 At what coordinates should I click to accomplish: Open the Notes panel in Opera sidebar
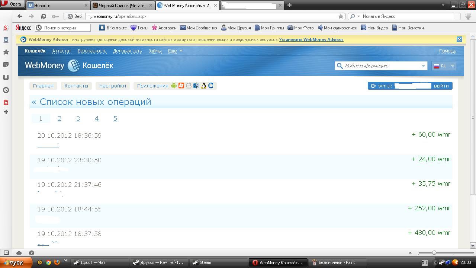[x=6, y=64]
